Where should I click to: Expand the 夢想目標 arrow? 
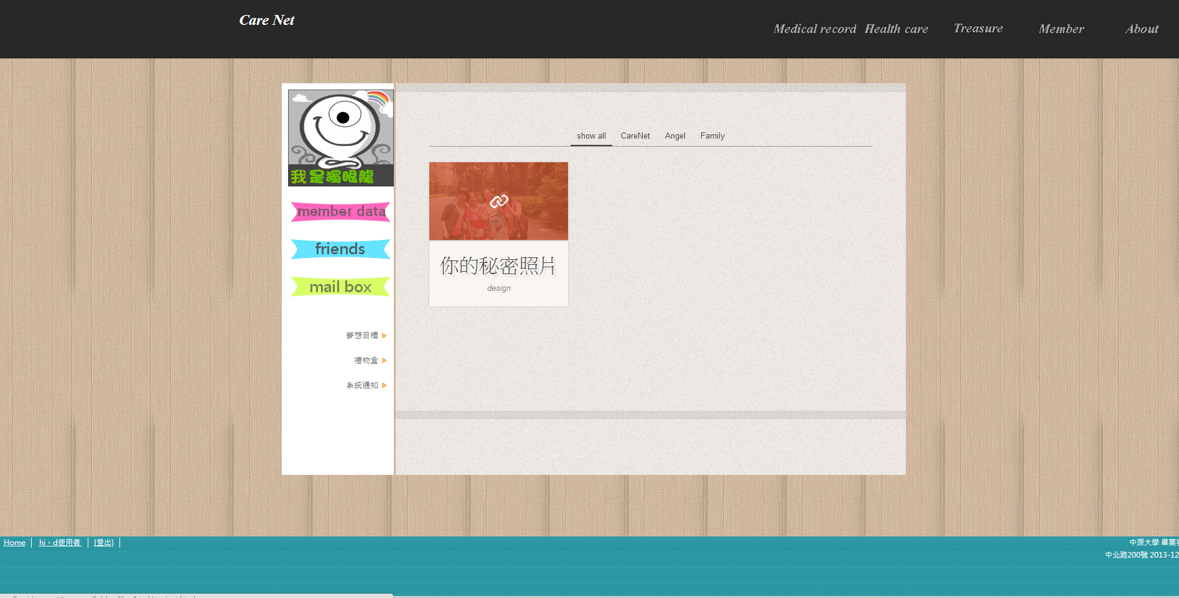point(384,336)
